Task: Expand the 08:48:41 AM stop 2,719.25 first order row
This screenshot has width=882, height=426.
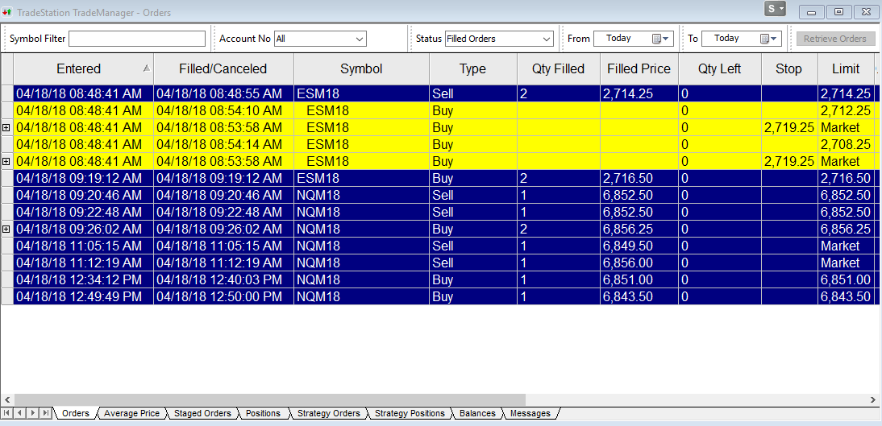Action: (x=6, y=127)
